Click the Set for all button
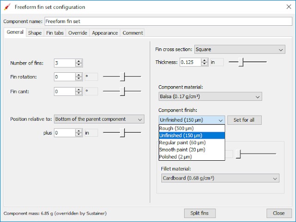Screen dimensions: 296x222 [244, 120]
